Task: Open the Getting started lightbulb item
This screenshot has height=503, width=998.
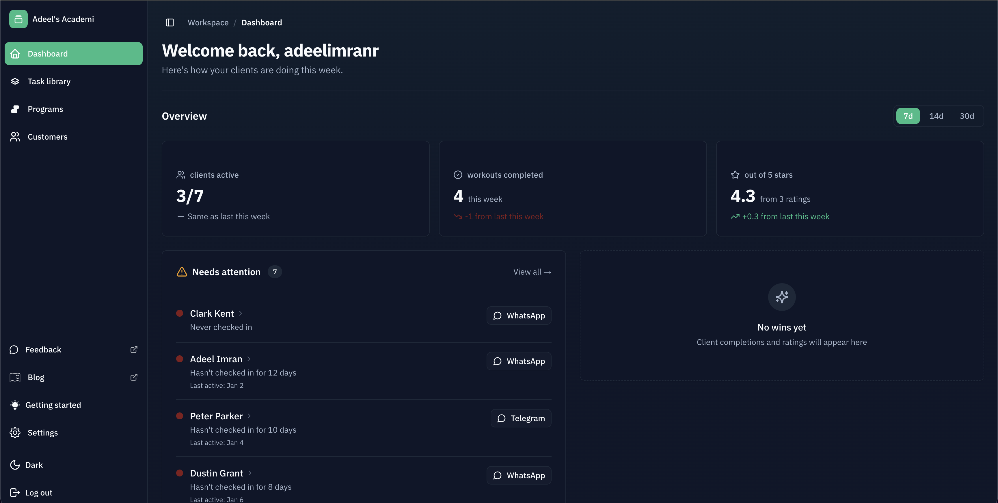Action: click(15, 405)
